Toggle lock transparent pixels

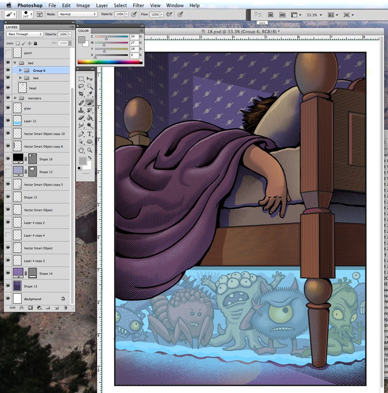pyautogui.click(x=18, y=43)
